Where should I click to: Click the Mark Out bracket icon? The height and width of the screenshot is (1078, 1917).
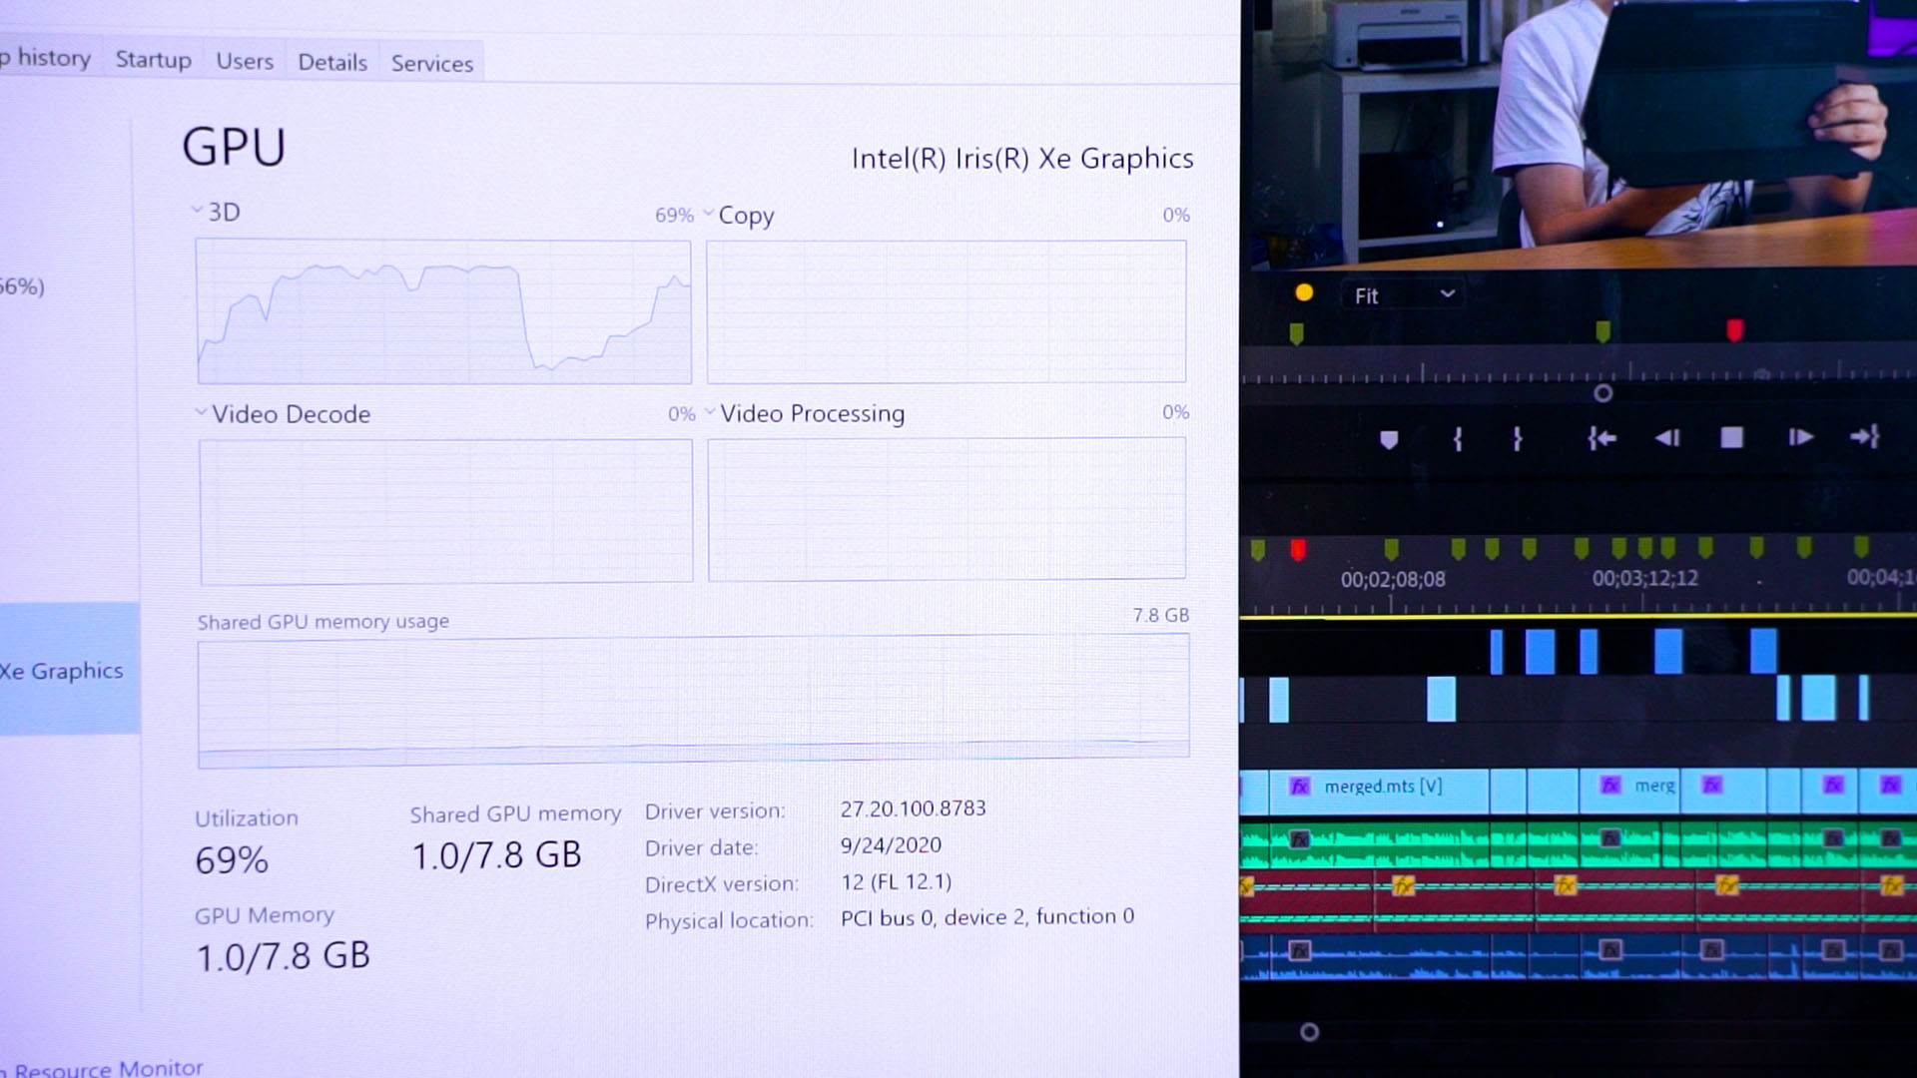1517,439
